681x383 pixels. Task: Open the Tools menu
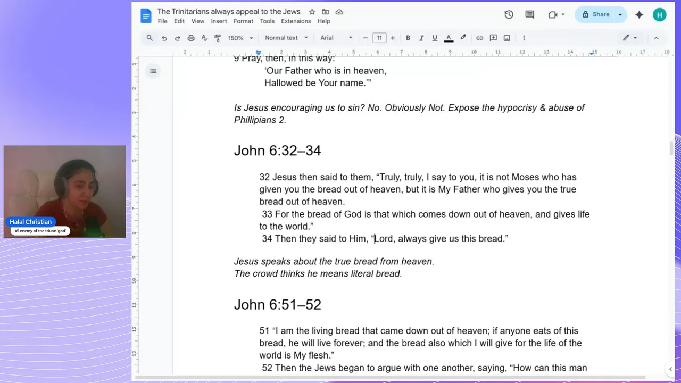tap(267, 21)
